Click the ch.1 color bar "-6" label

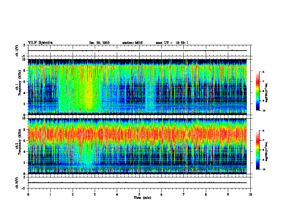[x=263, y=72]
